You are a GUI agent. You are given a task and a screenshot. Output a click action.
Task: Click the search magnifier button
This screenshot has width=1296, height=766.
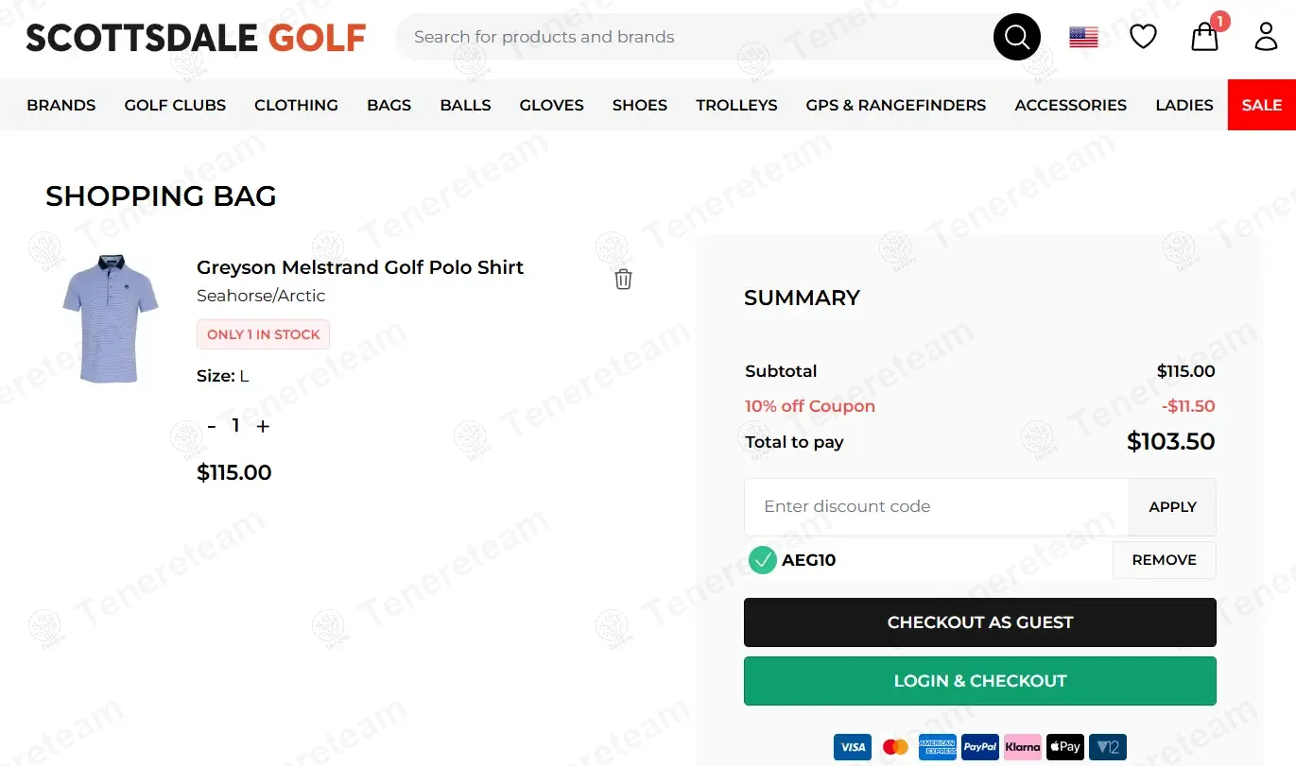1016,38
